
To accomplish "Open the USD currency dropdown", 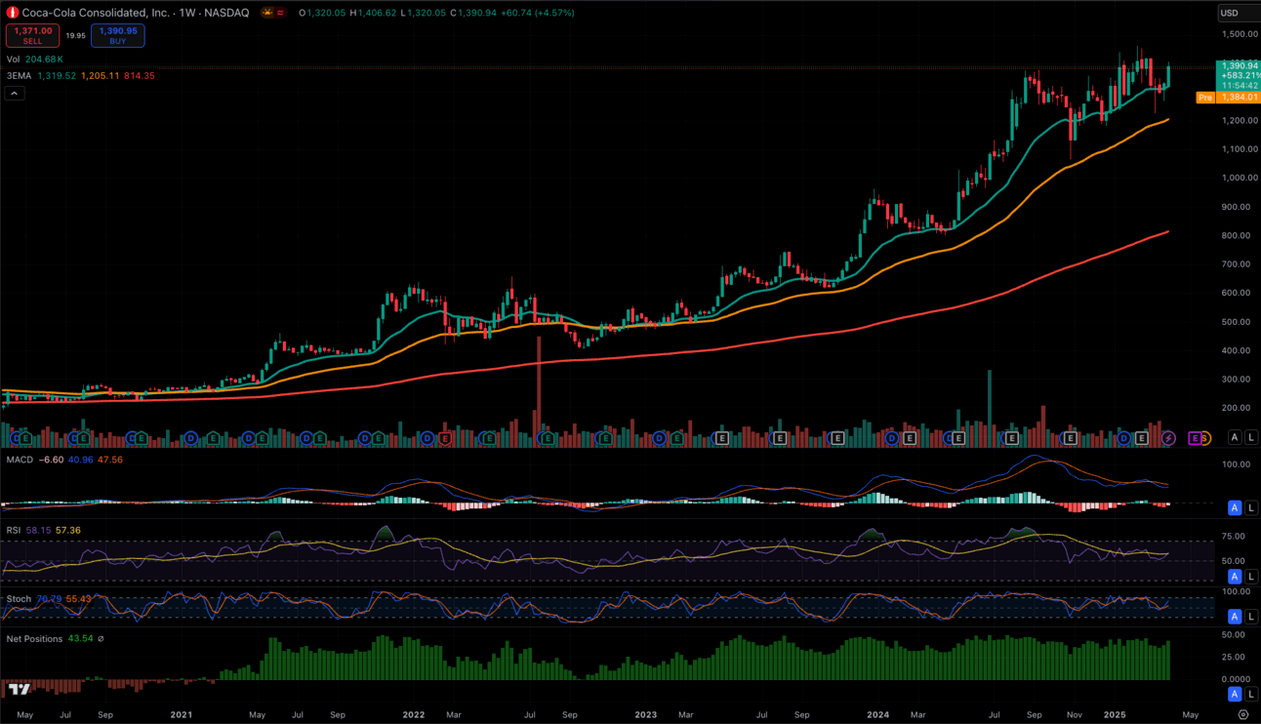I will (1238, 13).
